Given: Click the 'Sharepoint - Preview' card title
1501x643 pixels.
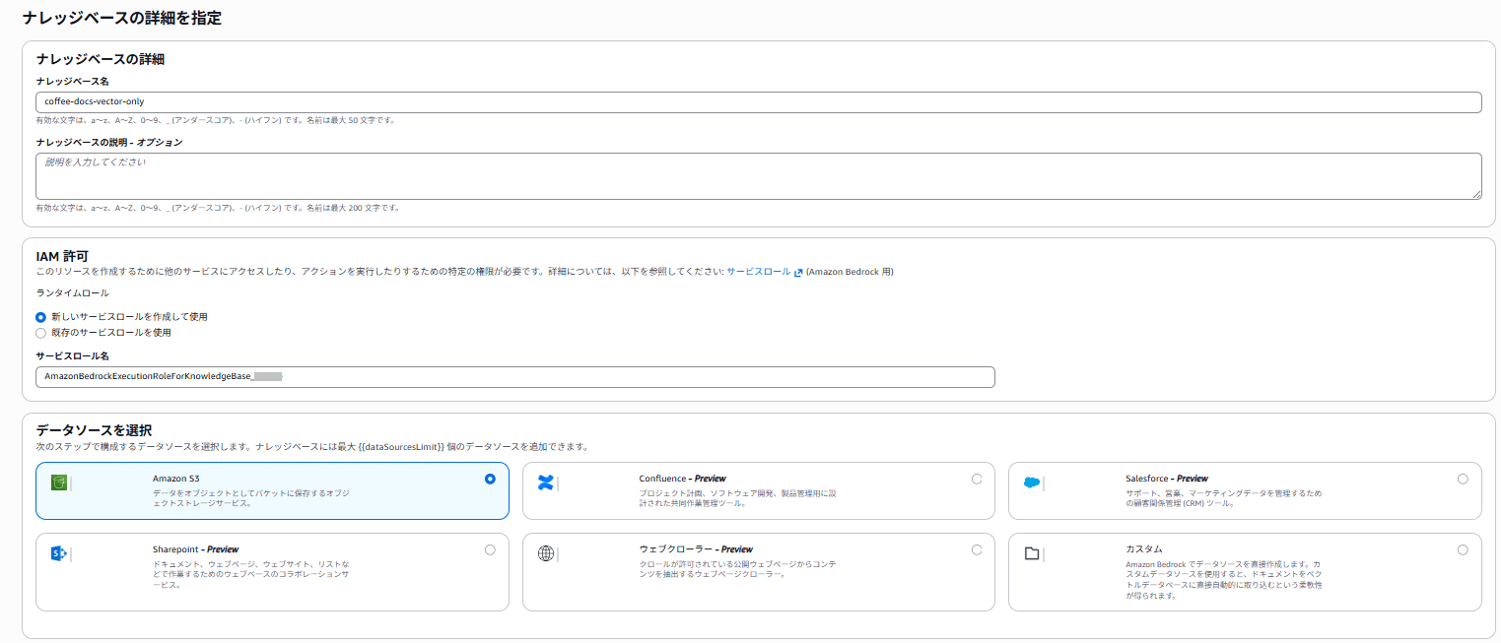Looking at the screenshot, I should pos(195,549).
